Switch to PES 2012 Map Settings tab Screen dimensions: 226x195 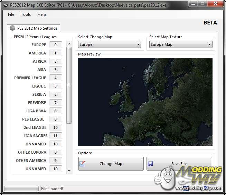coord(34,28)
